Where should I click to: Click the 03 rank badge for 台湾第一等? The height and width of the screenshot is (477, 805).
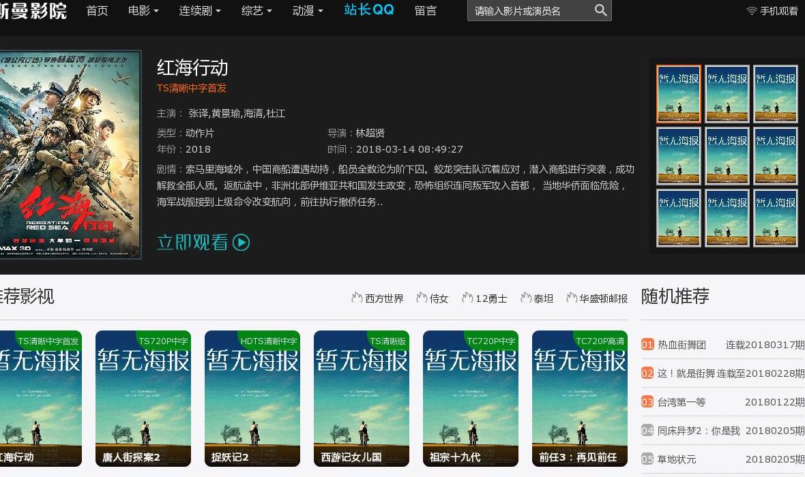coord(647,402)
